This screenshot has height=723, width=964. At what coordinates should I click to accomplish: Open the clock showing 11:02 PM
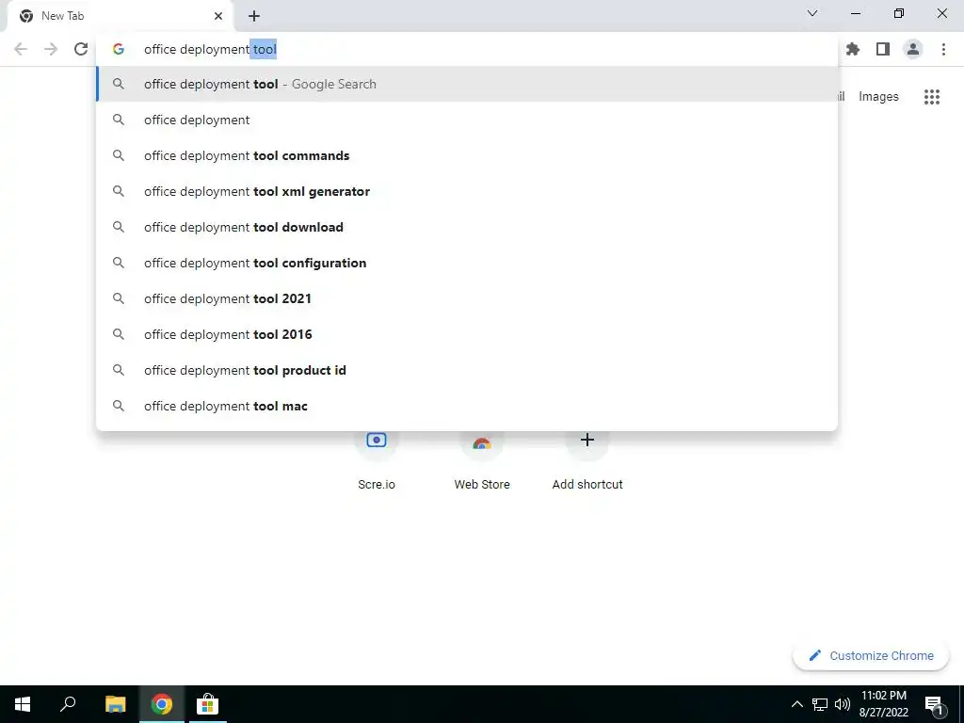pyautogui.click(x=883, y=704)
